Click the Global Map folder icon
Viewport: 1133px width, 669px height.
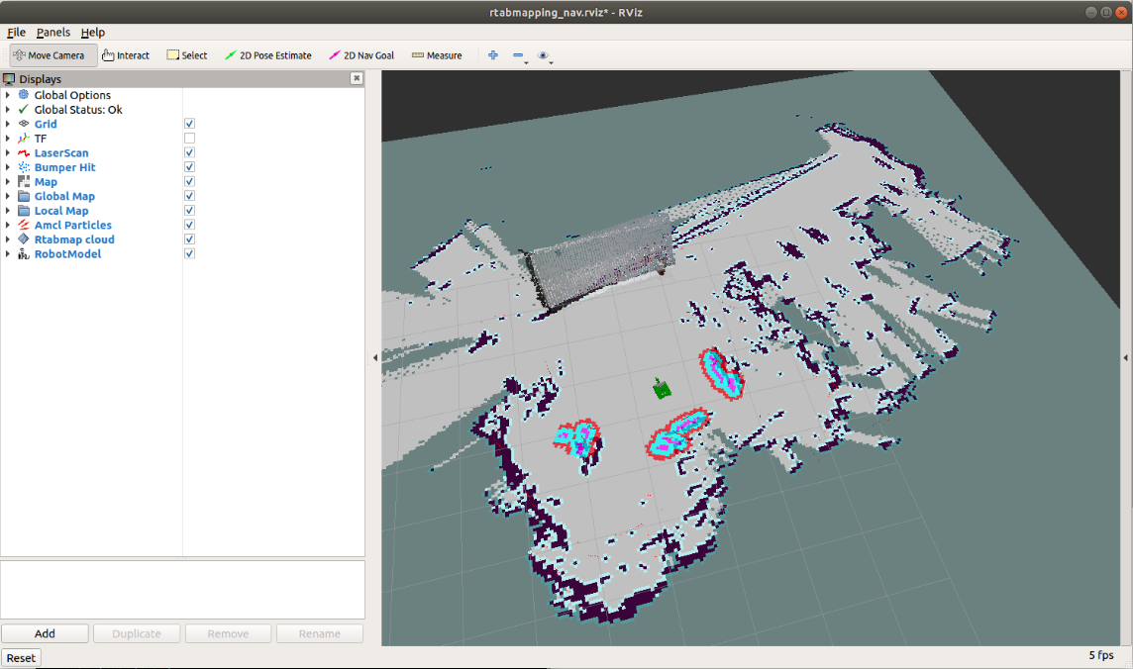24,196
